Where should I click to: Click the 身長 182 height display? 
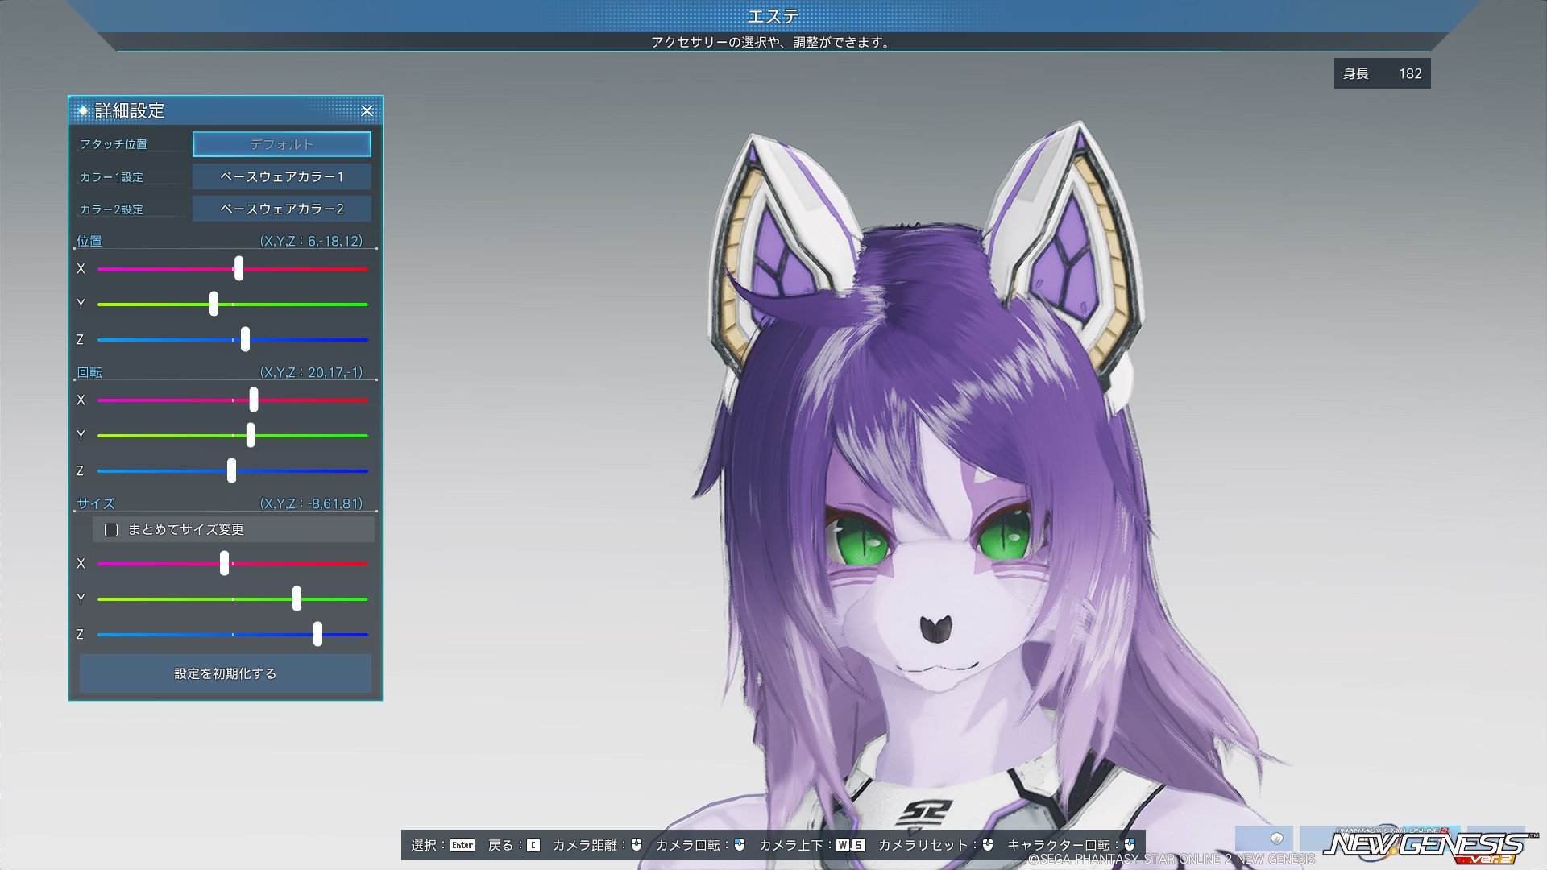coord(1383,73)
